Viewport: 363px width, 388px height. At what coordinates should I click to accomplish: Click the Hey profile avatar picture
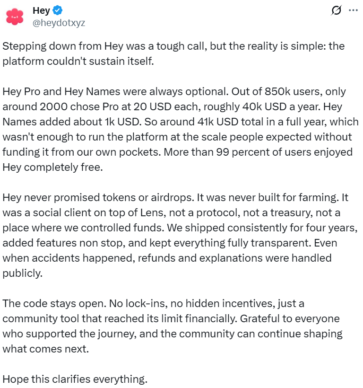tap(15, 16)
